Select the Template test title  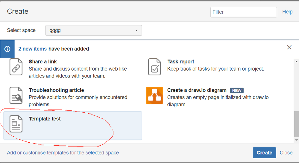(45, 119)
